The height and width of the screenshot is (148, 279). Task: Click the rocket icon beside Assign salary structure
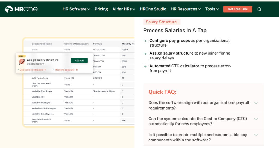22,62
